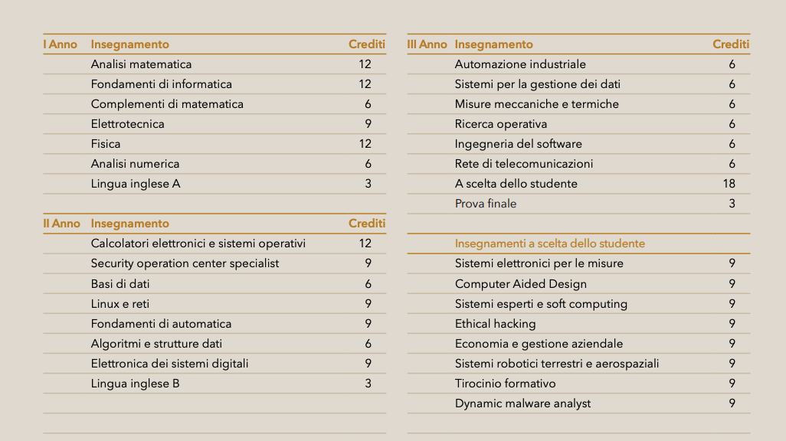
Task: Click the Analisi matematica course row
Action: tap(215, 64)
